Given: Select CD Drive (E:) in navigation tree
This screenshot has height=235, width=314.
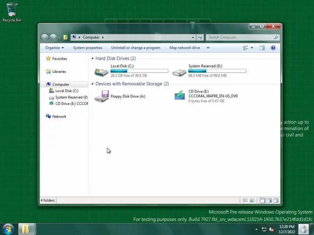Looking at the screenshot, I should (x=71, y=103).
